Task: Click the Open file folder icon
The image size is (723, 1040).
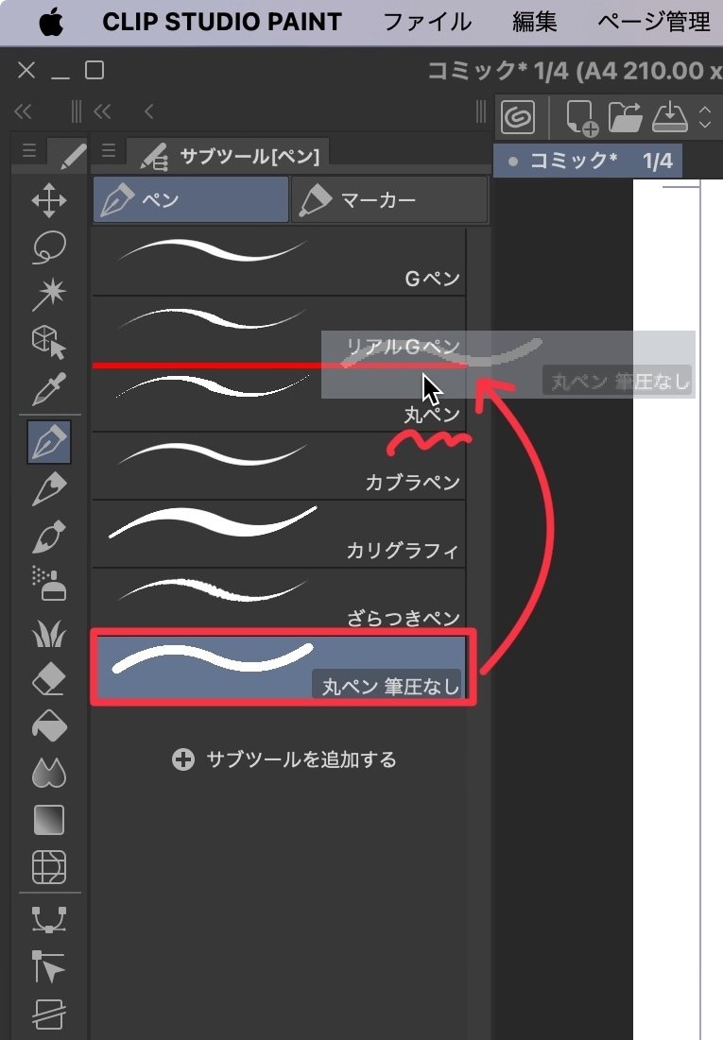Action: [626, 117]
